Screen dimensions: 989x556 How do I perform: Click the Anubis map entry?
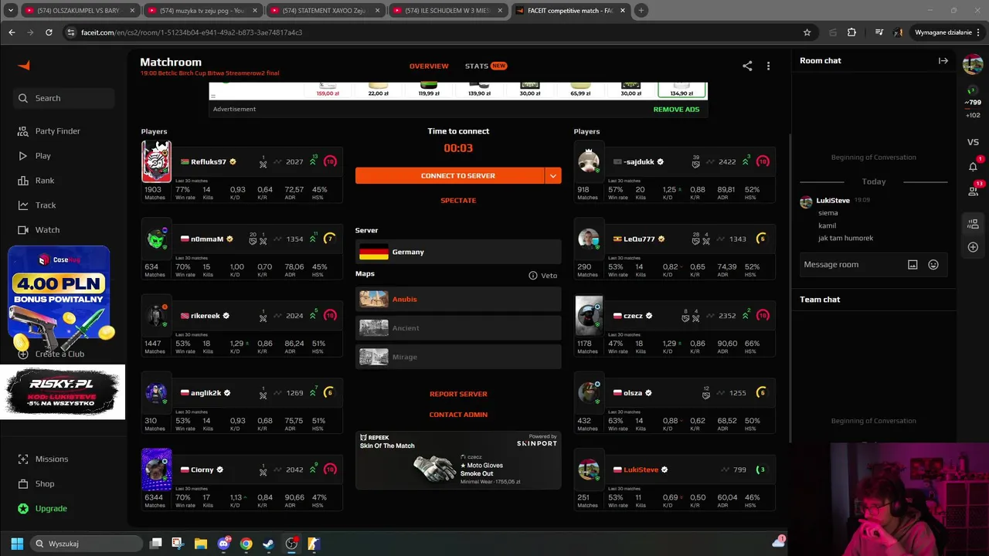tap(458, 300)
